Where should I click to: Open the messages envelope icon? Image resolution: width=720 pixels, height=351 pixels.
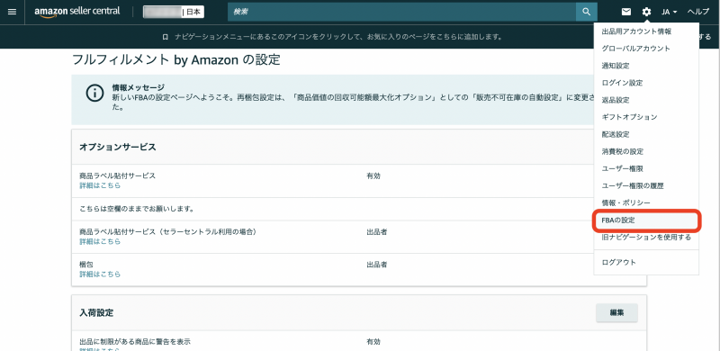[625, 12]
